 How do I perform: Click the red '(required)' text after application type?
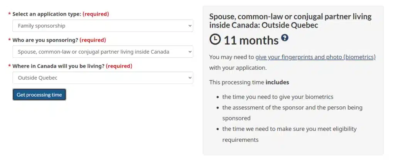pyautogui.click(x=96, y=14)
